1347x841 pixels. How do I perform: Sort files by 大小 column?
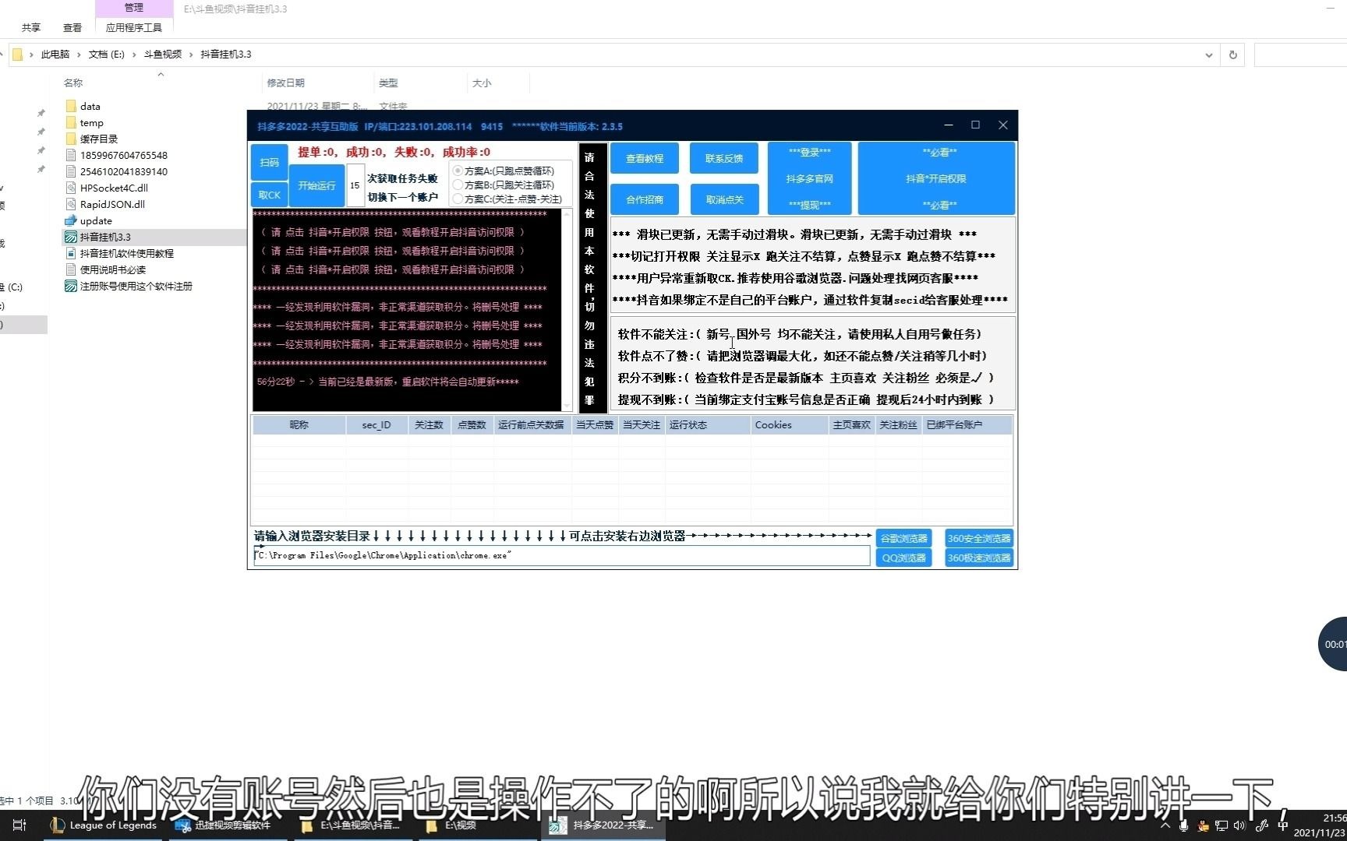point(482,83)
